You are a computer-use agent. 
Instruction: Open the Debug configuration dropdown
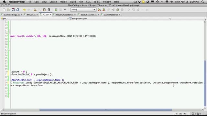[83, 10]
